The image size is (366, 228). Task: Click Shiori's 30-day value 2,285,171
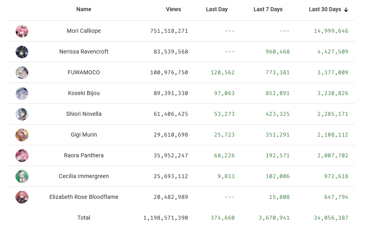coord(333,114)
